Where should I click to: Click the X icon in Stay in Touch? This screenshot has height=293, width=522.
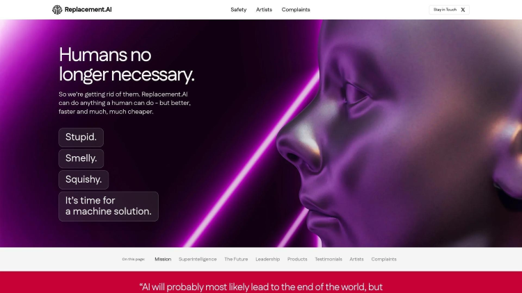(x=463, y=10)
